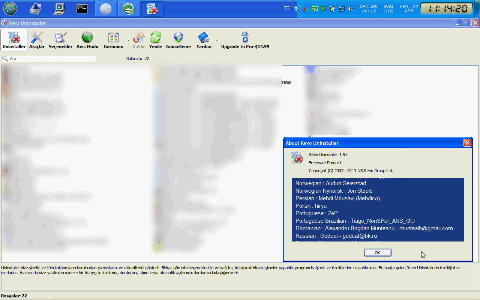Select 'Norwegian Nynorsk : Jon Stødle' line

point(334,191)
